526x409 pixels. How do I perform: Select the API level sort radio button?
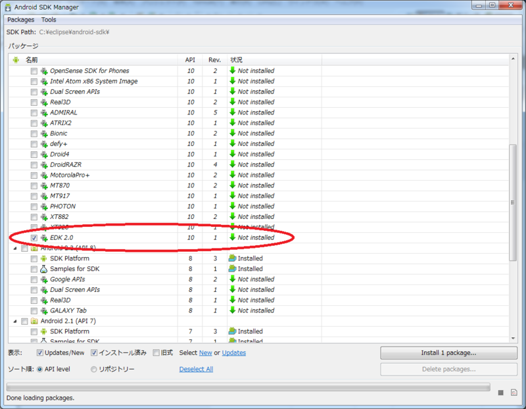click(x=39, y=369)
